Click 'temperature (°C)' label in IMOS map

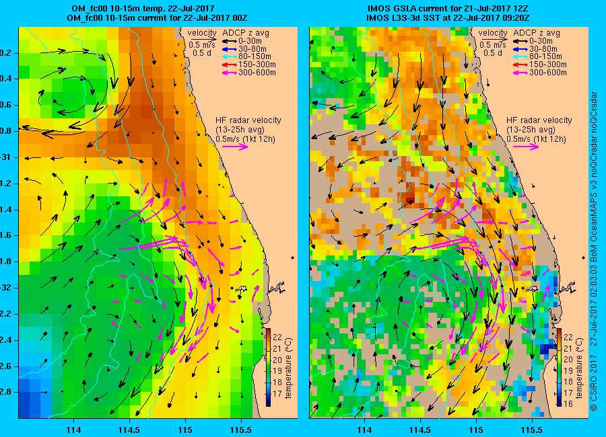pyautogui.click(x=579, y=368)
